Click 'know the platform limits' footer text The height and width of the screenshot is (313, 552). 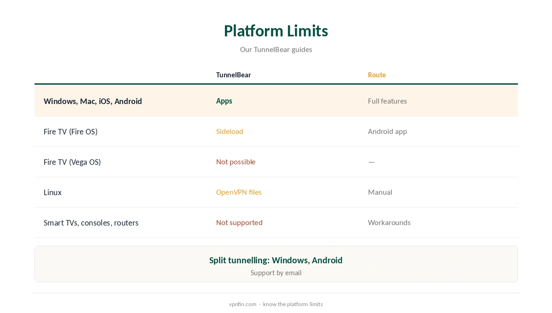point(293,304)
